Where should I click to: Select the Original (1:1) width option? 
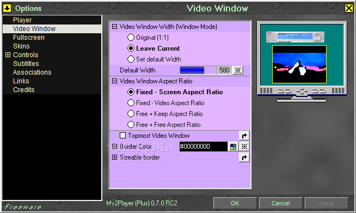coord(131,38)
